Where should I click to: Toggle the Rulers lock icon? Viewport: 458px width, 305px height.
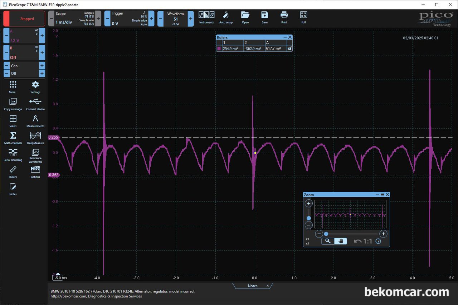point(289,49)
